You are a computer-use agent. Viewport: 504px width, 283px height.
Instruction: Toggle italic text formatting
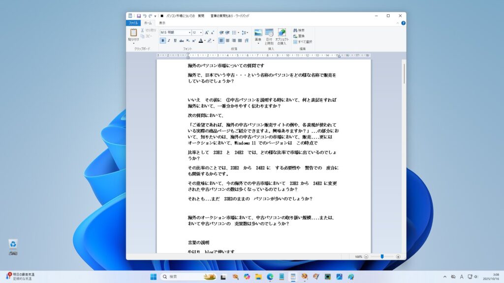(x=169, y=40)
